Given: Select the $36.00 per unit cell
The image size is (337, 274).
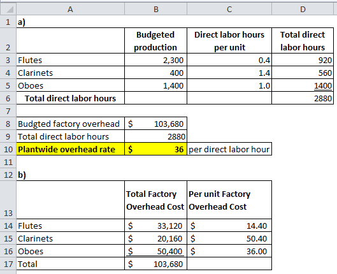Looking at the screenshot, I should coord(229,251).
